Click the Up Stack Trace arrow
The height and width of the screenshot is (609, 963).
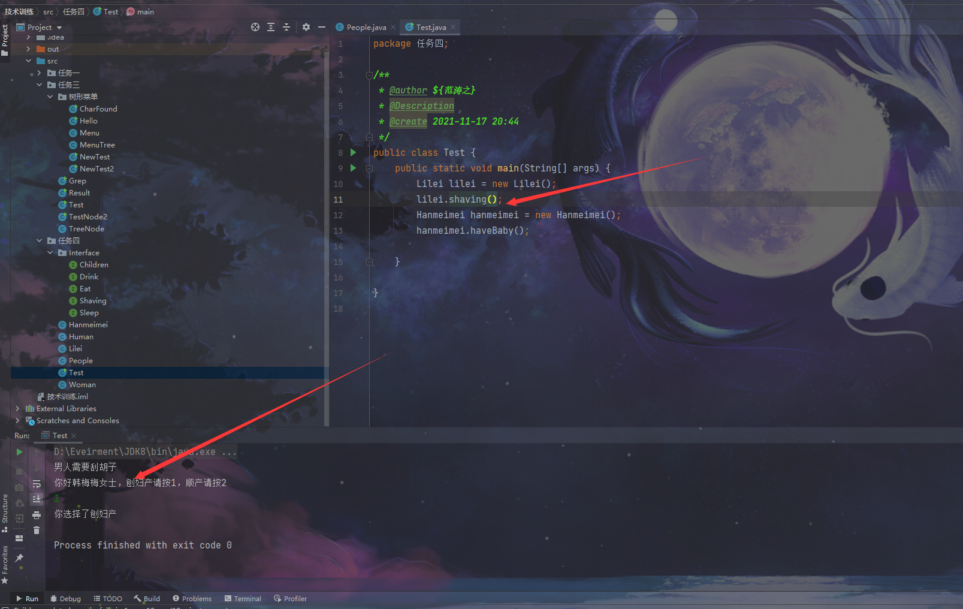[x=37, y=452]
